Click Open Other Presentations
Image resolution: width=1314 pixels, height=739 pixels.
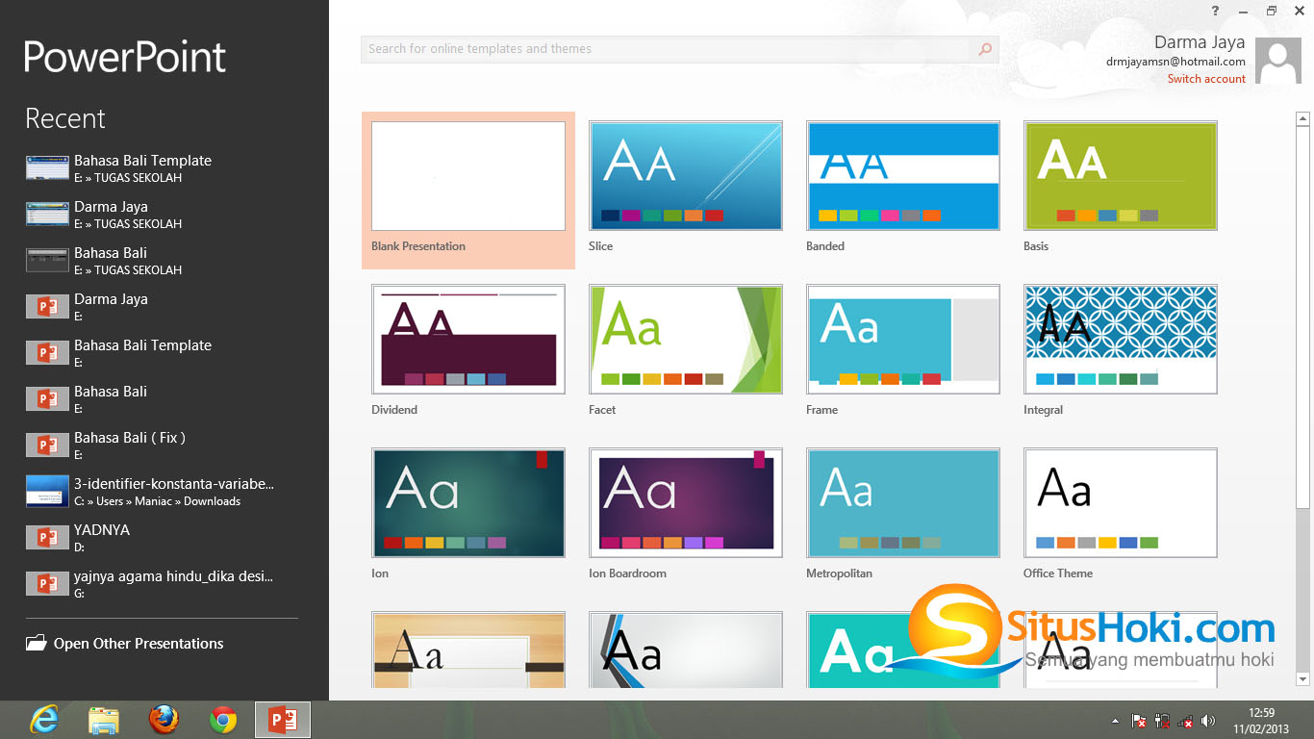coord(139,644)
